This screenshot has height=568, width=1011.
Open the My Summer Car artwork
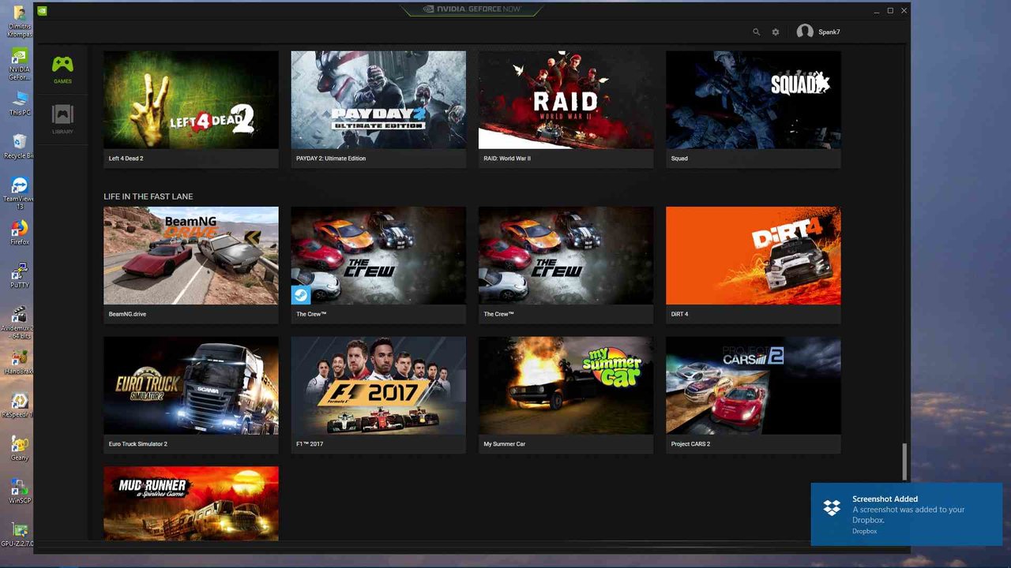(566, 386)
